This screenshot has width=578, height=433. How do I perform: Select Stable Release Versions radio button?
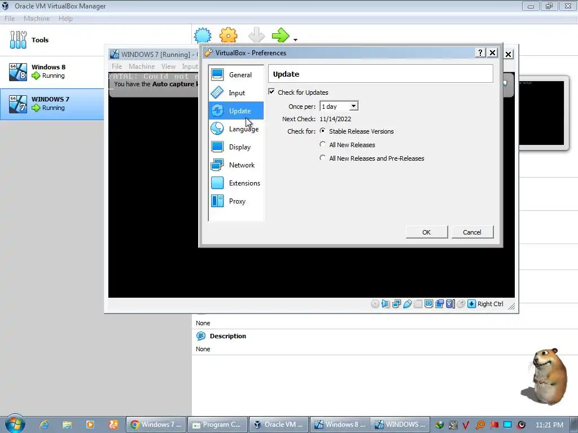click(322, 131)
